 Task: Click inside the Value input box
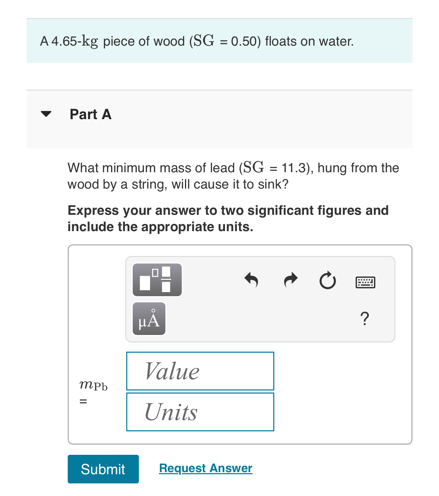[200, 371]
